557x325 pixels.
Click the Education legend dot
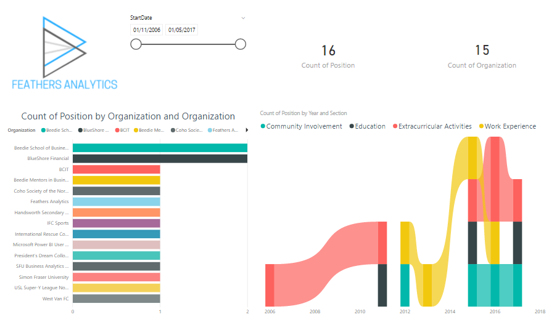(x=352, y=126)
